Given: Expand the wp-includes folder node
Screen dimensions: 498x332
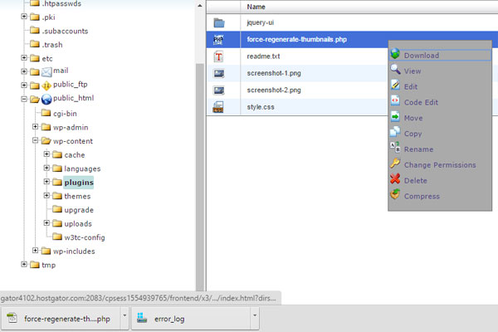Looking at the screenshot, I should click(35, 251).
